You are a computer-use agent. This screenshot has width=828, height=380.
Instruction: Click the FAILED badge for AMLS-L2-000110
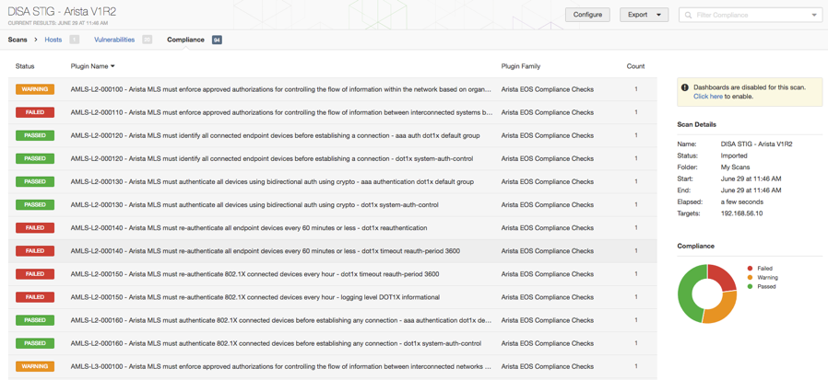pos(35,112)
